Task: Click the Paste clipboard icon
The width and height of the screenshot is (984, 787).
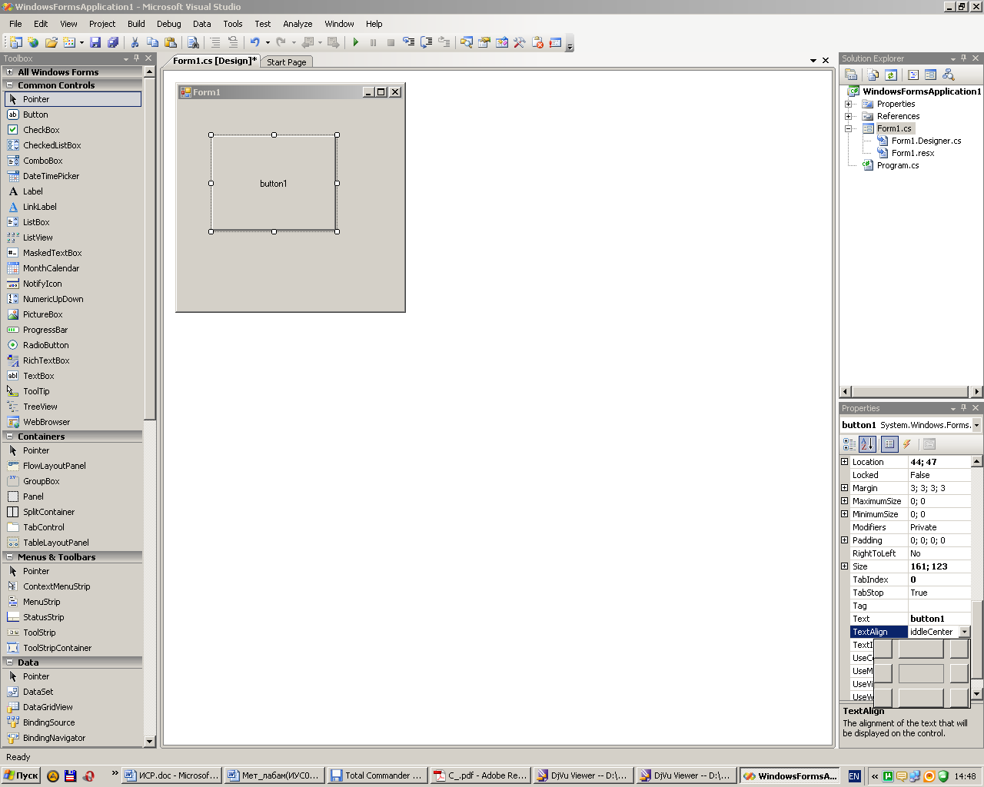Action: (171, 42)
